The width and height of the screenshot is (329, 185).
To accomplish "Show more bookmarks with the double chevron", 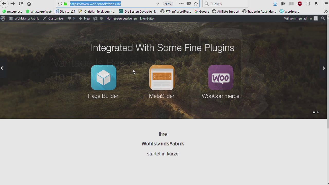I will click(326, 11).
